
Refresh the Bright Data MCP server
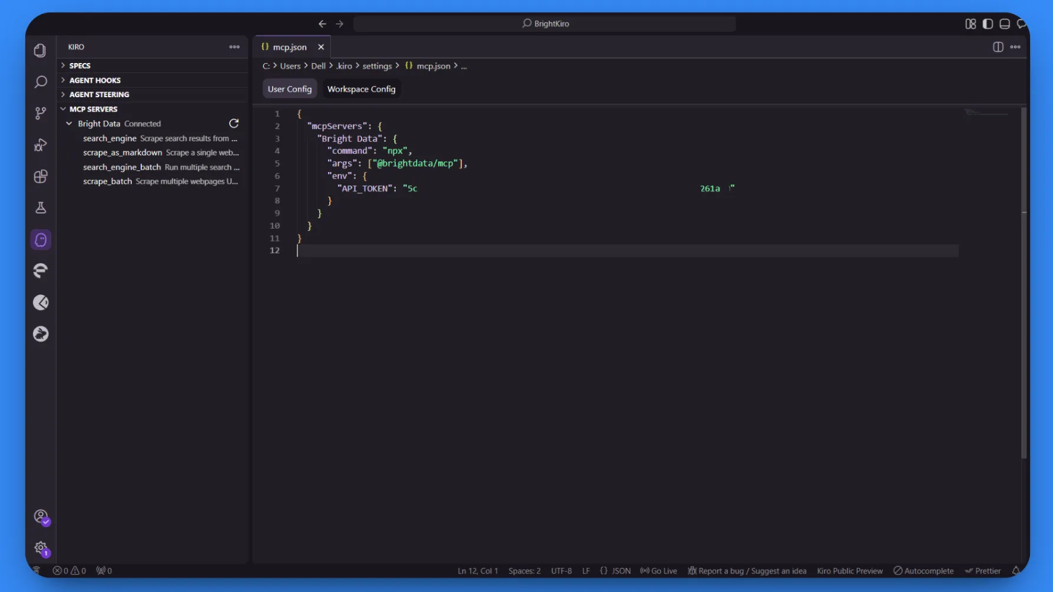[x=234, y=124]
